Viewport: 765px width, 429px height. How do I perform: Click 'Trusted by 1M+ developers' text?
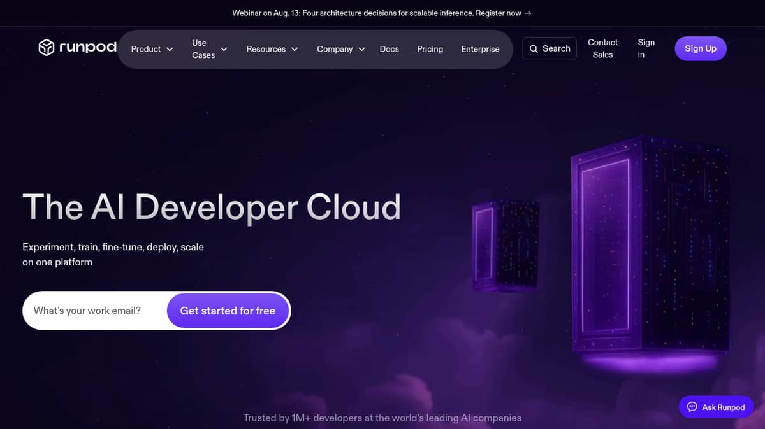coord(382,418)
